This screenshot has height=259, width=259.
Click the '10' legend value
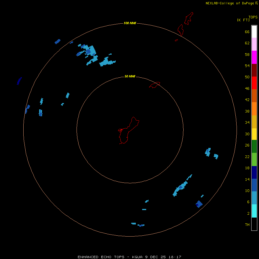pos(247,191)
